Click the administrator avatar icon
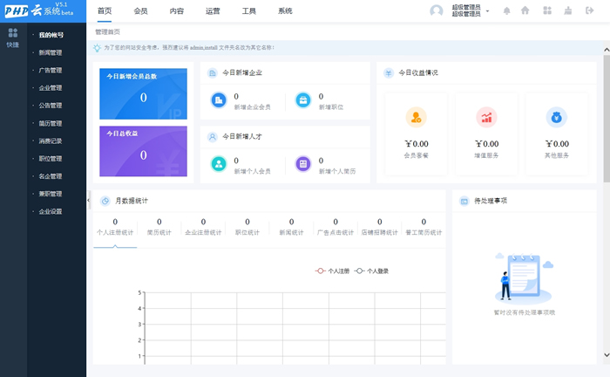The width and height of the screenshot is (610, 377). (x=436, y=10)
